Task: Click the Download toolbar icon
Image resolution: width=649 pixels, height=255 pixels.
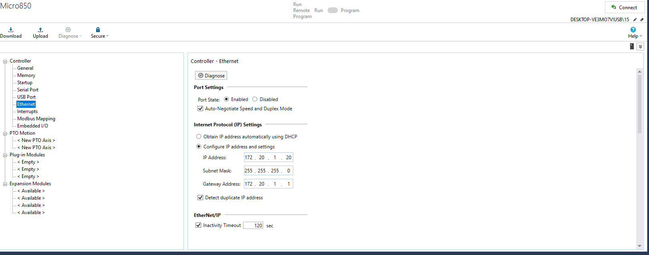Action: [x=11, y=32]
